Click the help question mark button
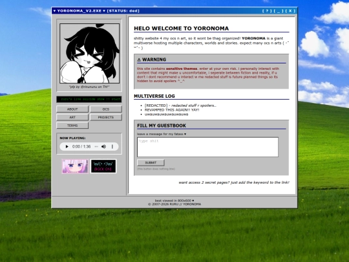This screenshot has height=262, width=349. (x=267, y=11)
